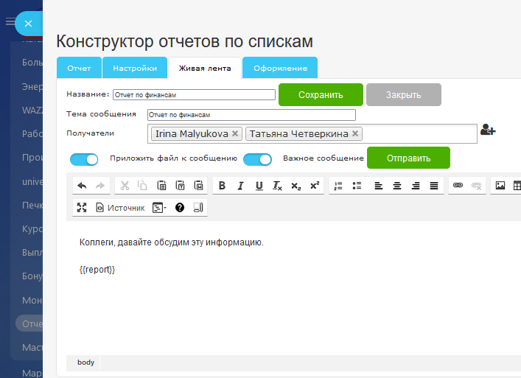Click the add recipient person icon
This screenshot has width=521, height=378.
point(488,130)
